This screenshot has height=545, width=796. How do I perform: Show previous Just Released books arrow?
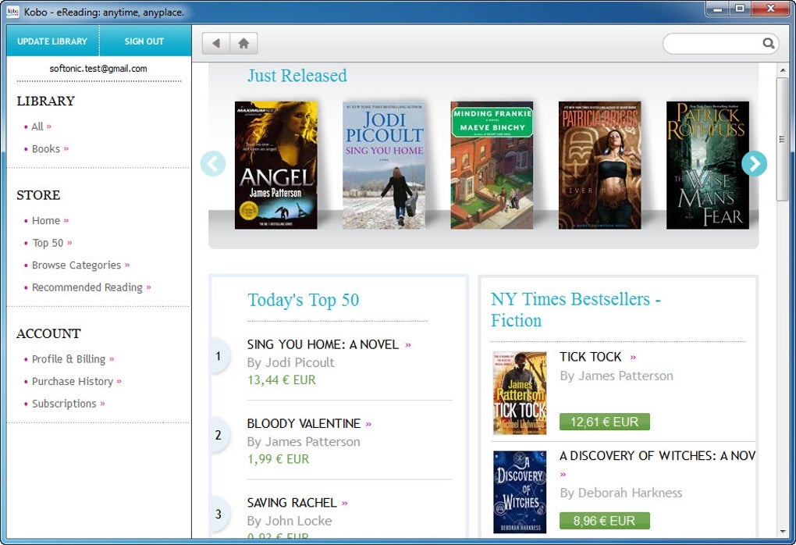213,163
